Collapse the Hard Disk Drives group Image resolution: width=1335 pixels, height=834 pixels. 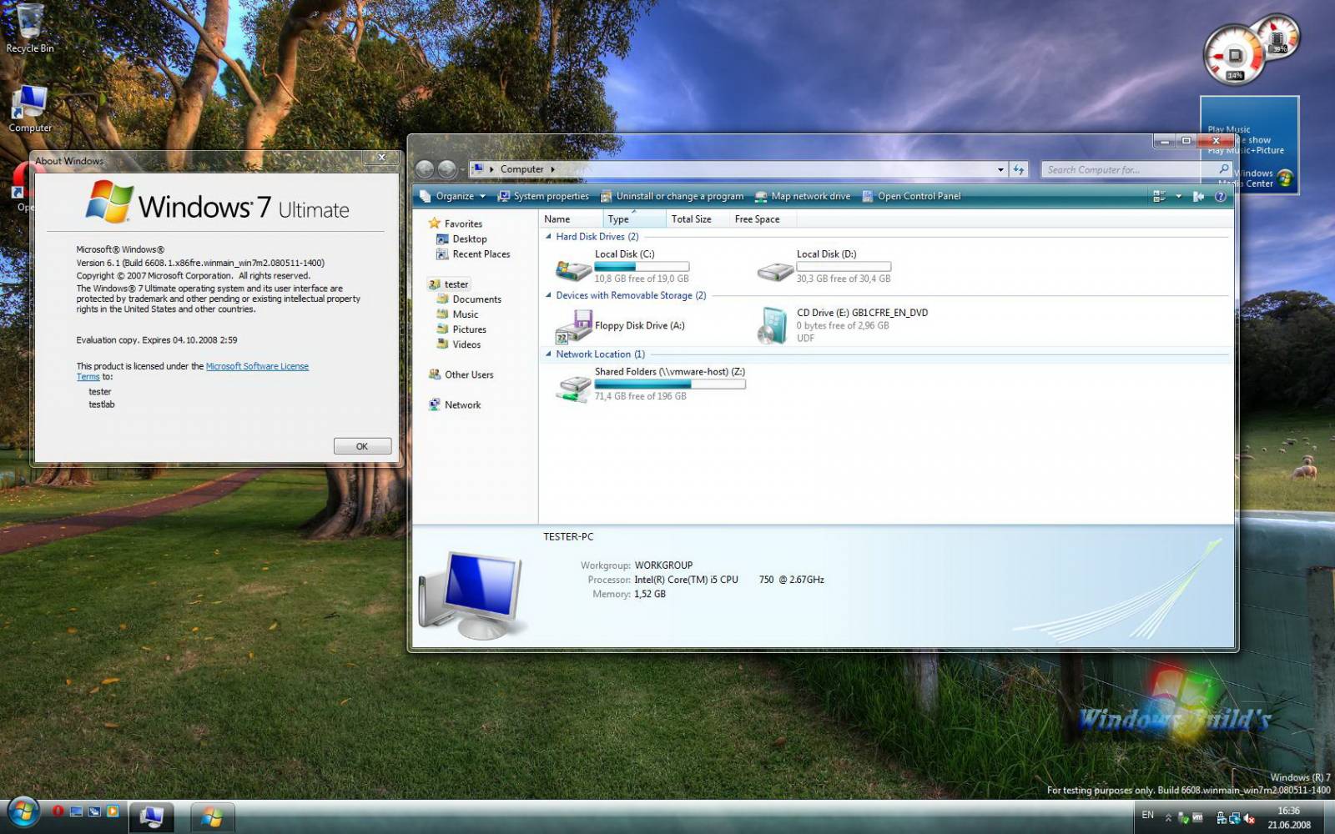coord(548,237)
